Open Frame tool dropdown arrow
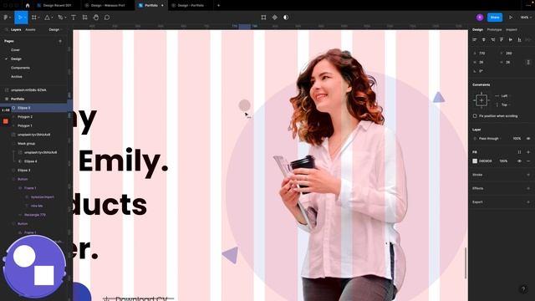 pyautogui.click(x=39, y=18)
